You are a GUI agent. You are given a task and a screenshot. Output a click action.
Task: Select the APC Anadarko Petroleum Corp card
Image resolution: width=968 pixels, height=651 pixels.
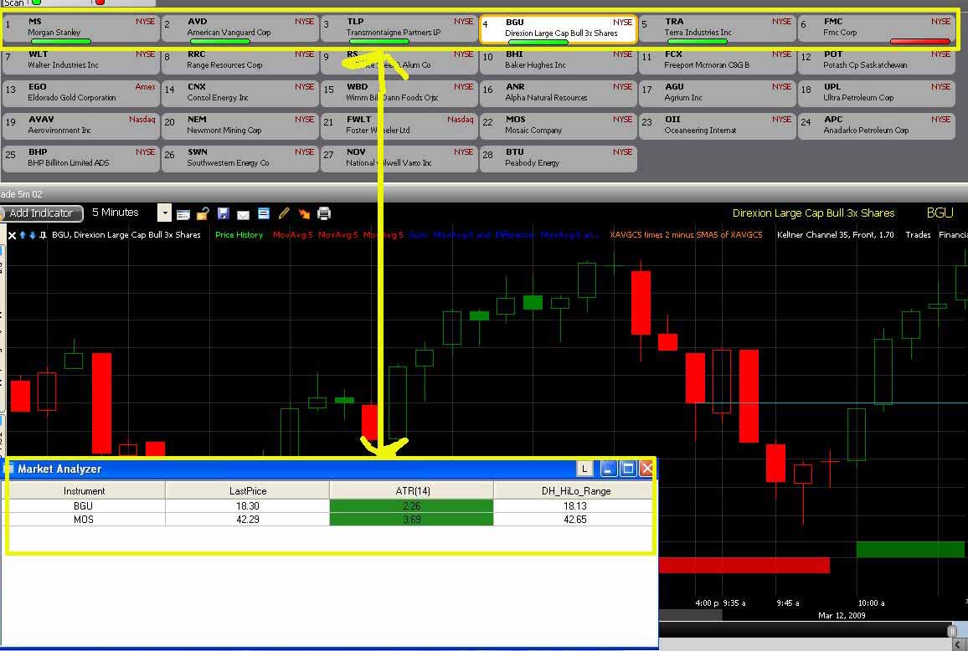pyautogui.click(x=876, y=126)
